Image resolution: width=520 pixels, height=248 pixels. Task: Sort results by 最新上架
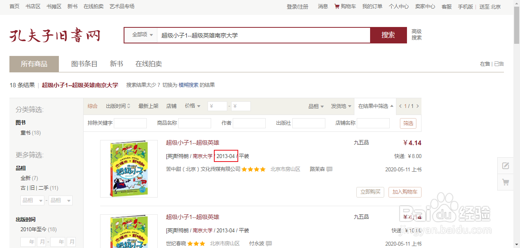[148, 106]
